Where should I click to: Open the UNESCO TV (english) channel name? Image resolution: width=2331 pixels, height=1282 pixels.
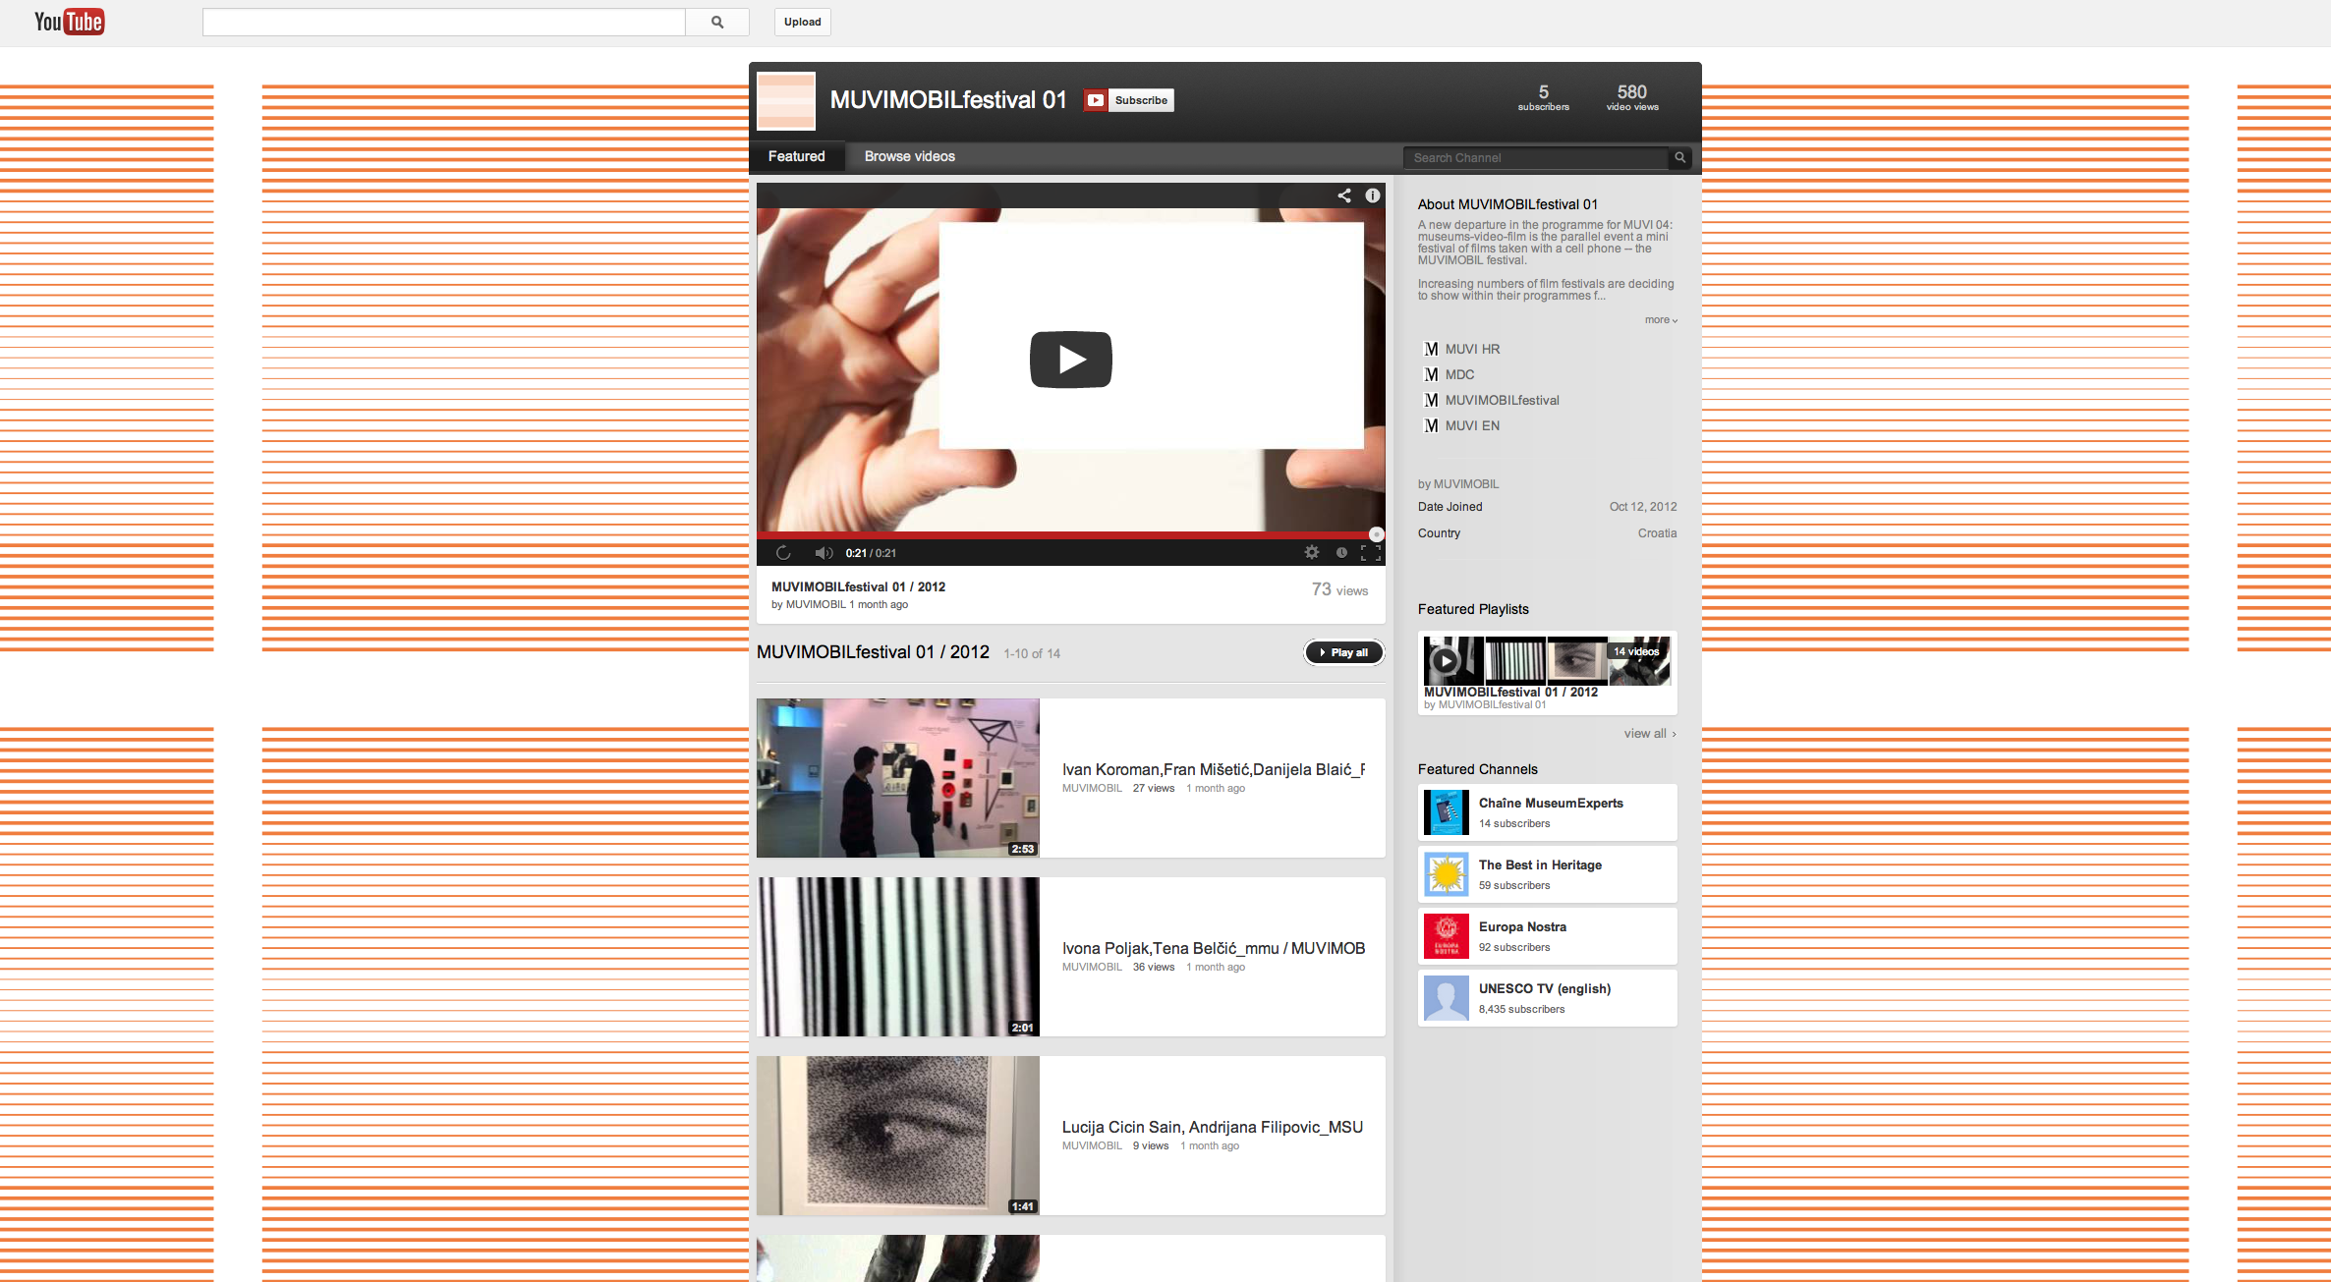coord(1545,988)
